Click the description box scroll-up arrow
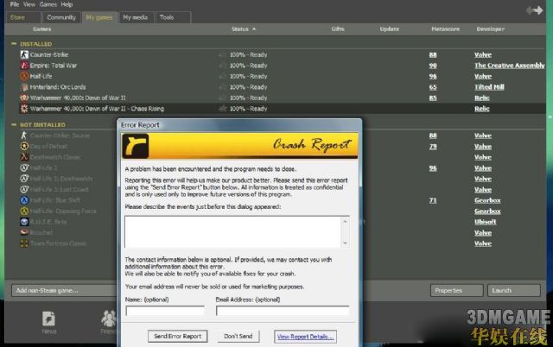Image resolution: width=553 pixels, height=347 pixels. 346,221
